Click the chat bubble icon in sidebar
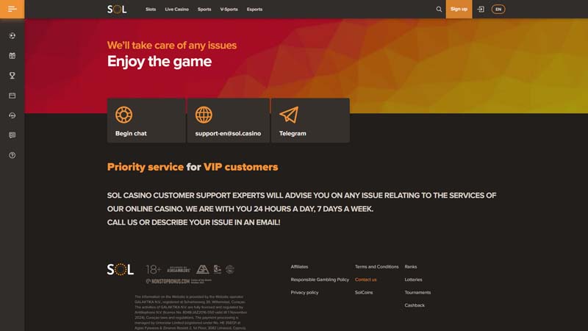The image size is (588, 331). point(12,115)
